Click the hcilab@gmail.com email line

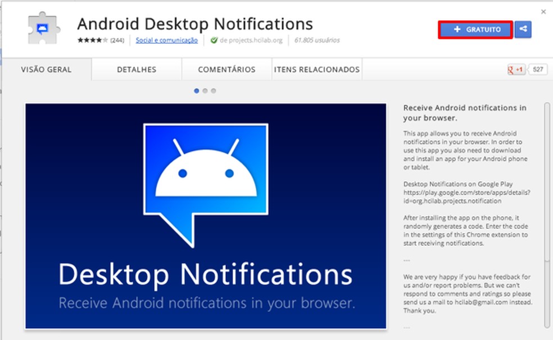pos(468,302)
